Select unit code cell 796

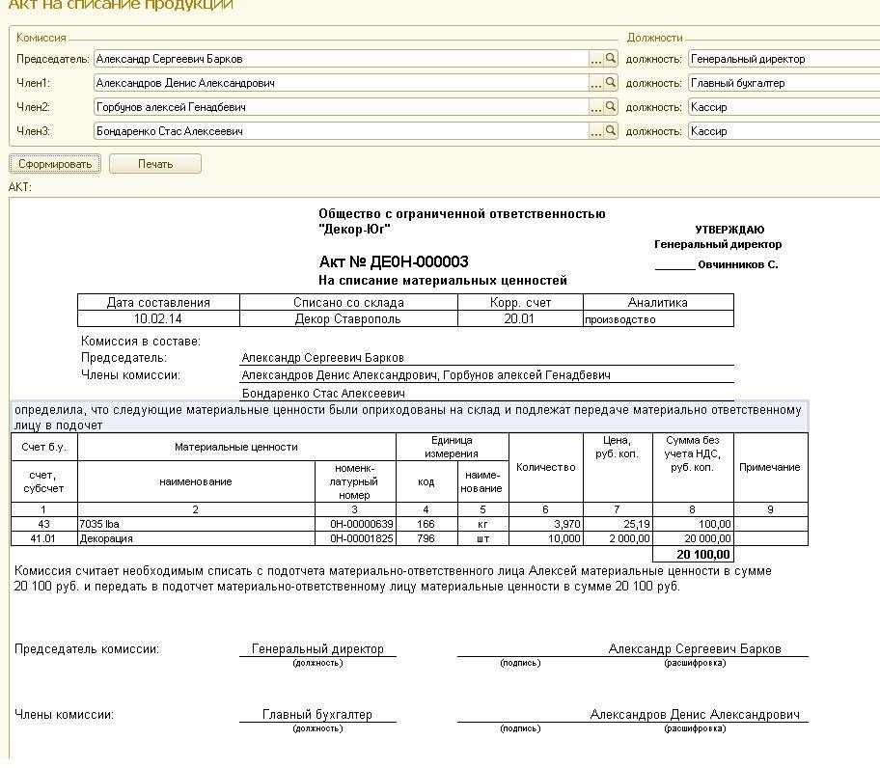[426, 538]
